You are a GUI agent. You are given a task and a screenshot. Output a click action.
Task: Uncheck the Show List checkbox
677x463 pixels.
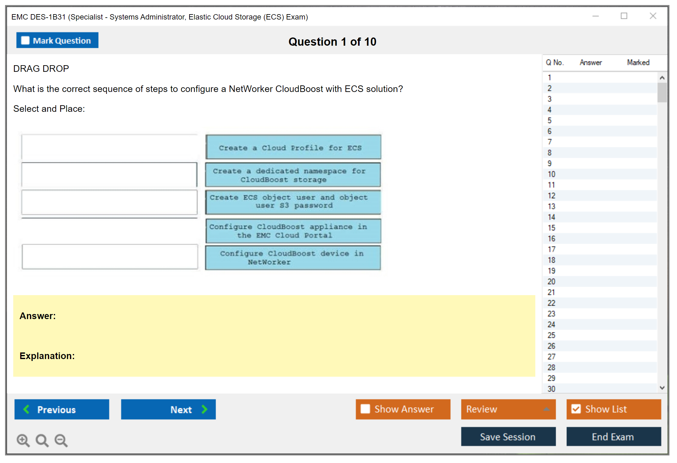576,409
